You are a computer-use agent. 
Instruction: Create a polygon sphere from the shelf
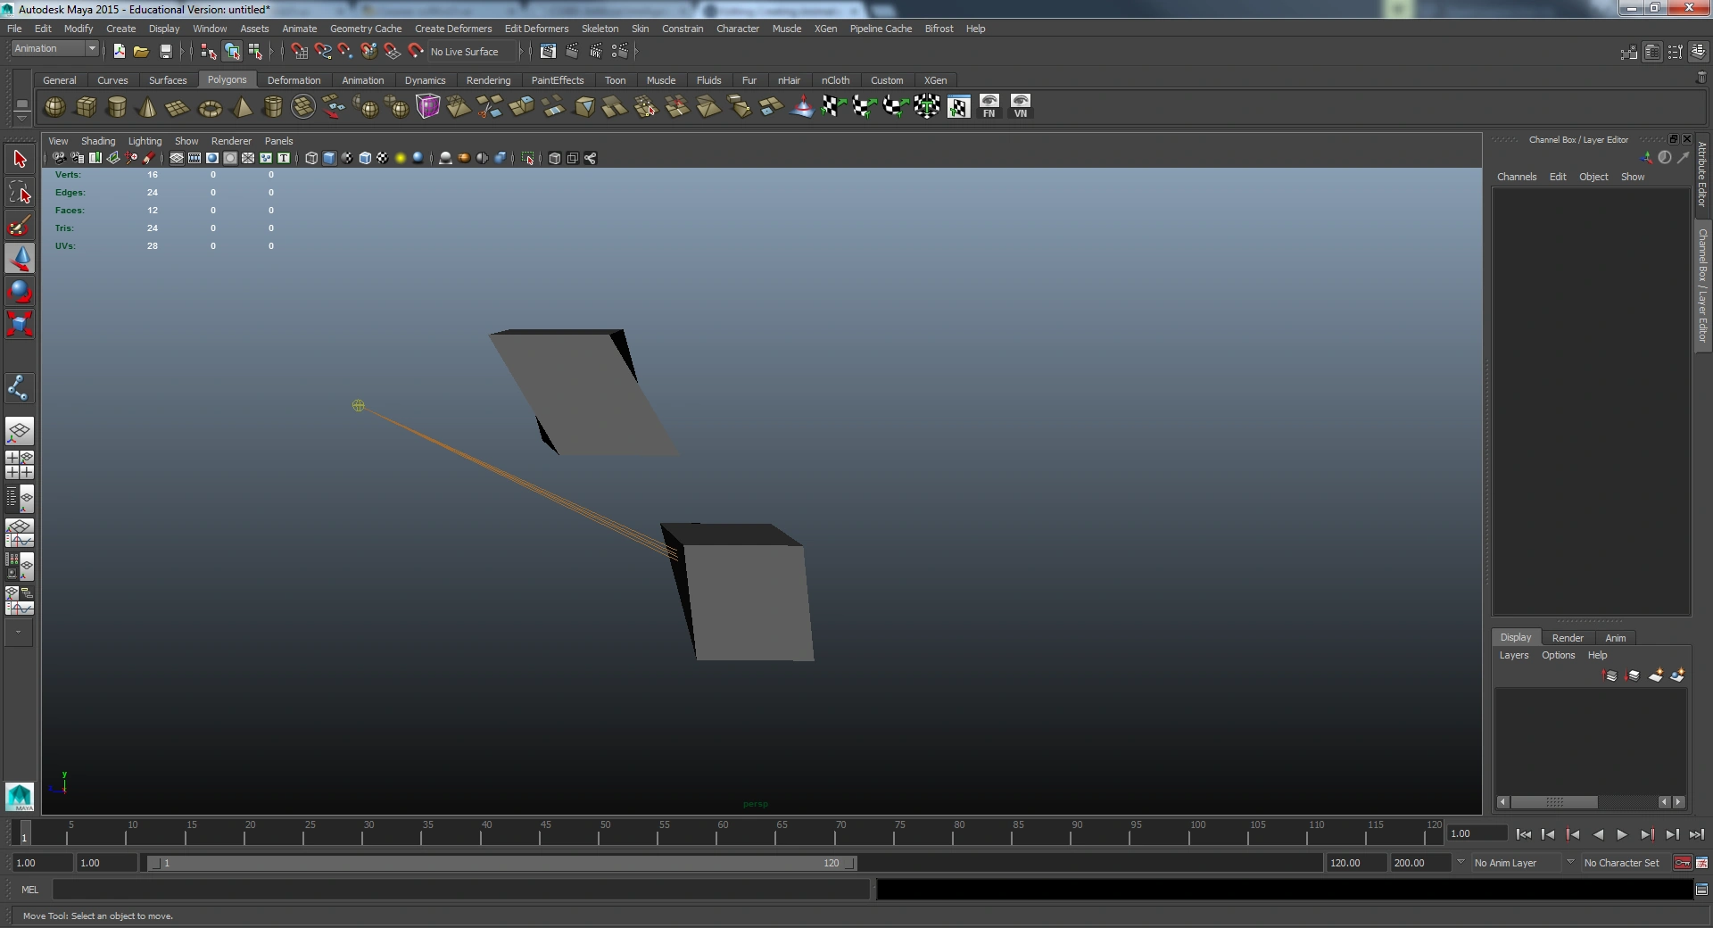coord(54,108)
